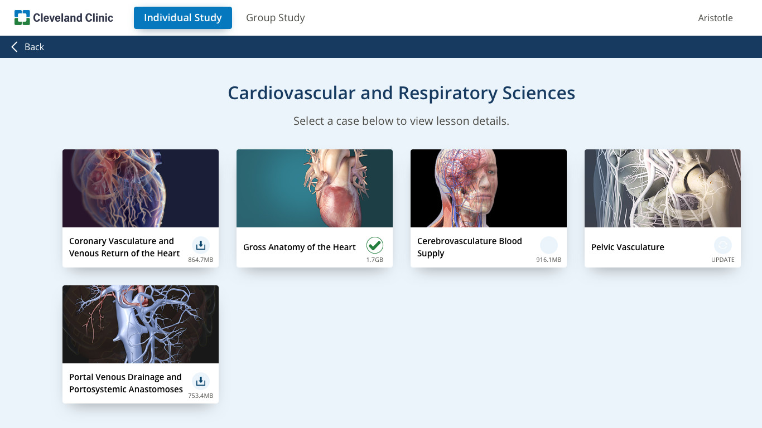The image size is (762, 428).
Task: Click 'Cardiovascular and Respiratory Sciences' heading
Action: [x=402, y=93]
